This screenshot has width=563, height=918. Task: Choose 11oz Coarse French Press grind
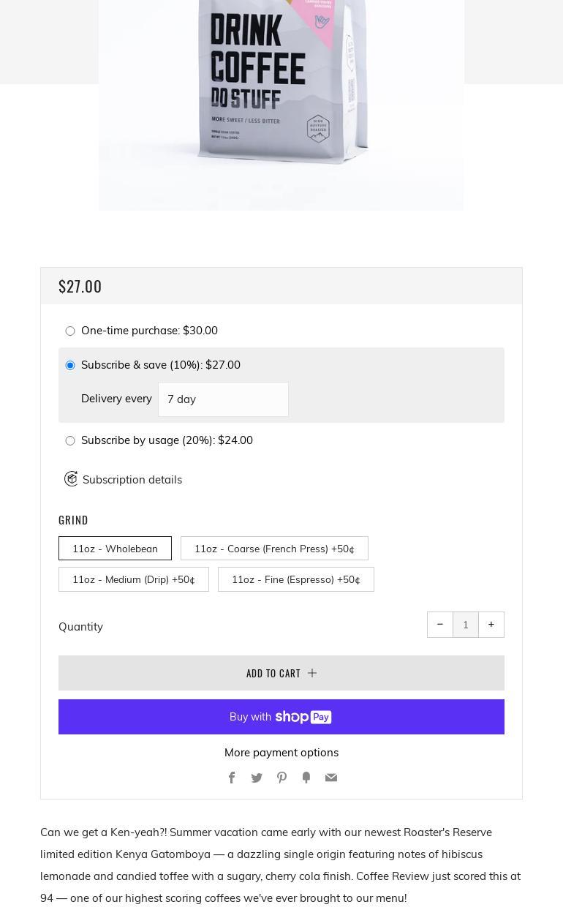(x=274, y=549)
